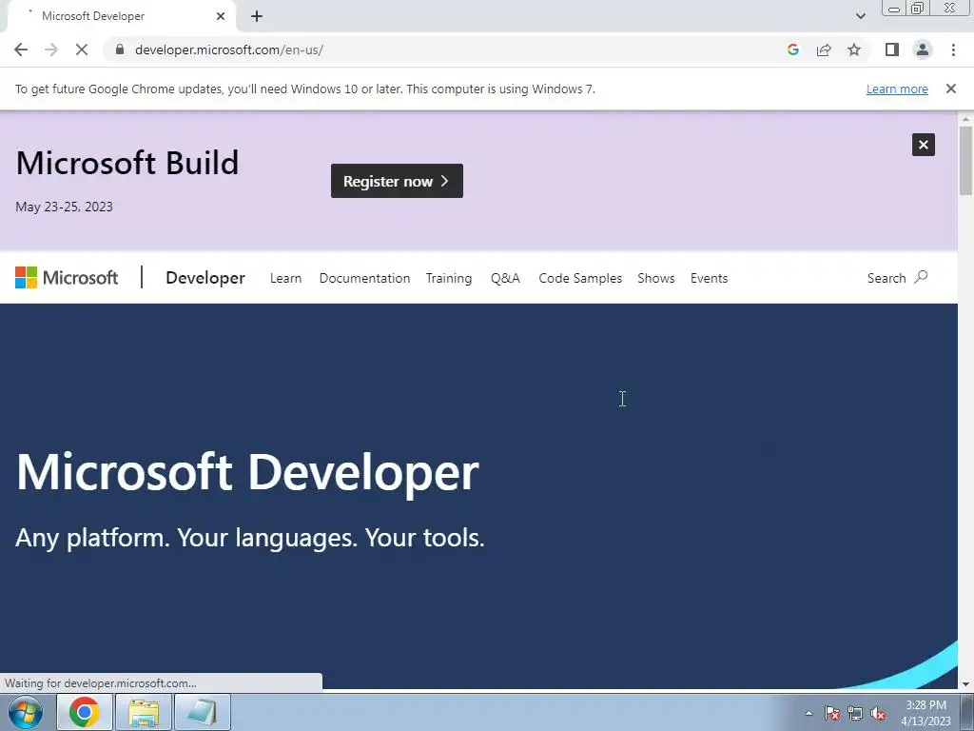Open the Chrome profile avatar
Image resolution: width=974 pixels, height=731 pixels.
[x=923, y=49]
